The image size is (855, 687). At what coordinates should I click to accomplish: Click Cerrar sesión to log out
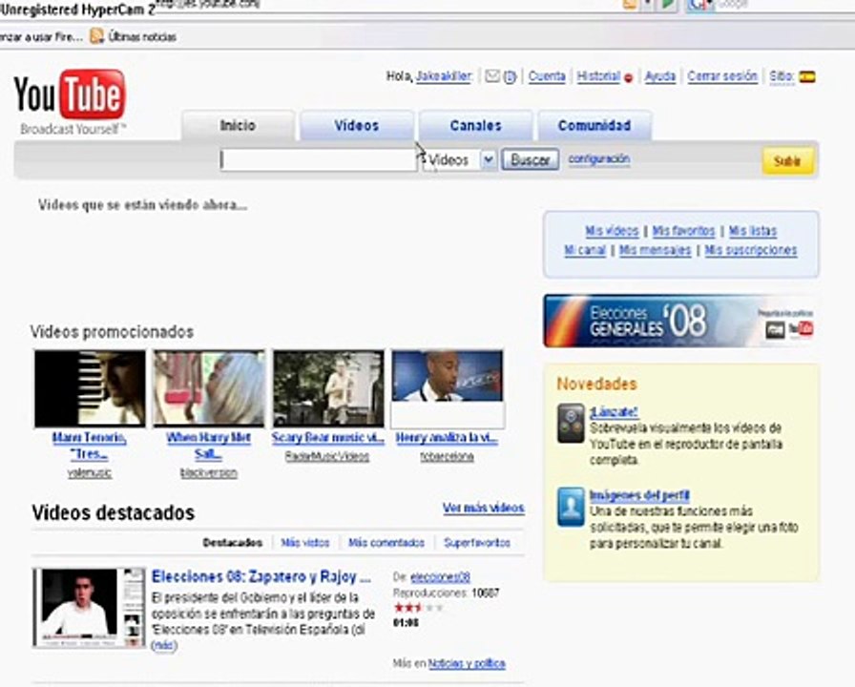722,76
